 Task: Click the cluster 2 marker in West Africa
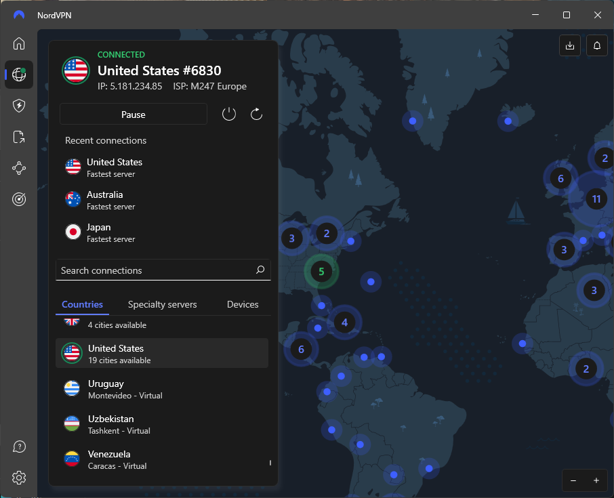pos(586,369)
